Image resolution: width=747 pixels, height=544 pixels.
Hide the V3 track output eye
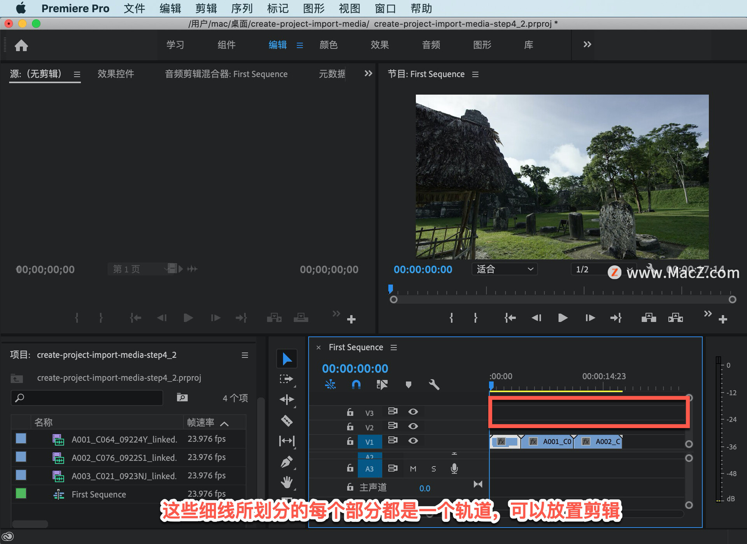click(x=413, y=412)
